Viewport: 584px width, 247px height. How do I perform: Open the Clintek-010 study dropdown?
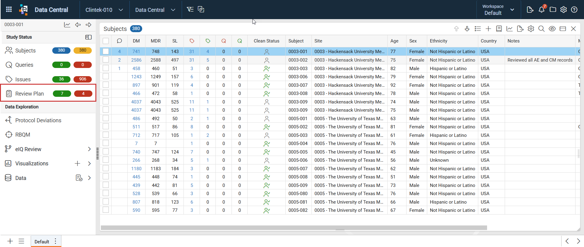tap(104, 10)
